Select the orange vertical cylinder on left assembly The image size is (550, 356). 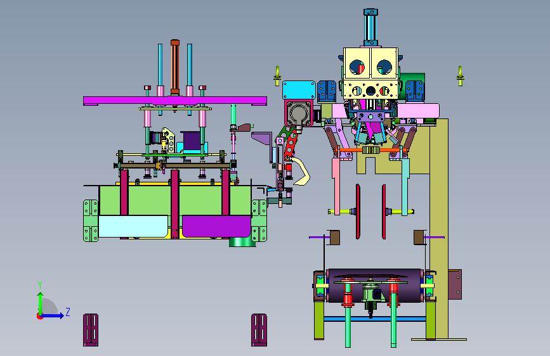(175, 67)
